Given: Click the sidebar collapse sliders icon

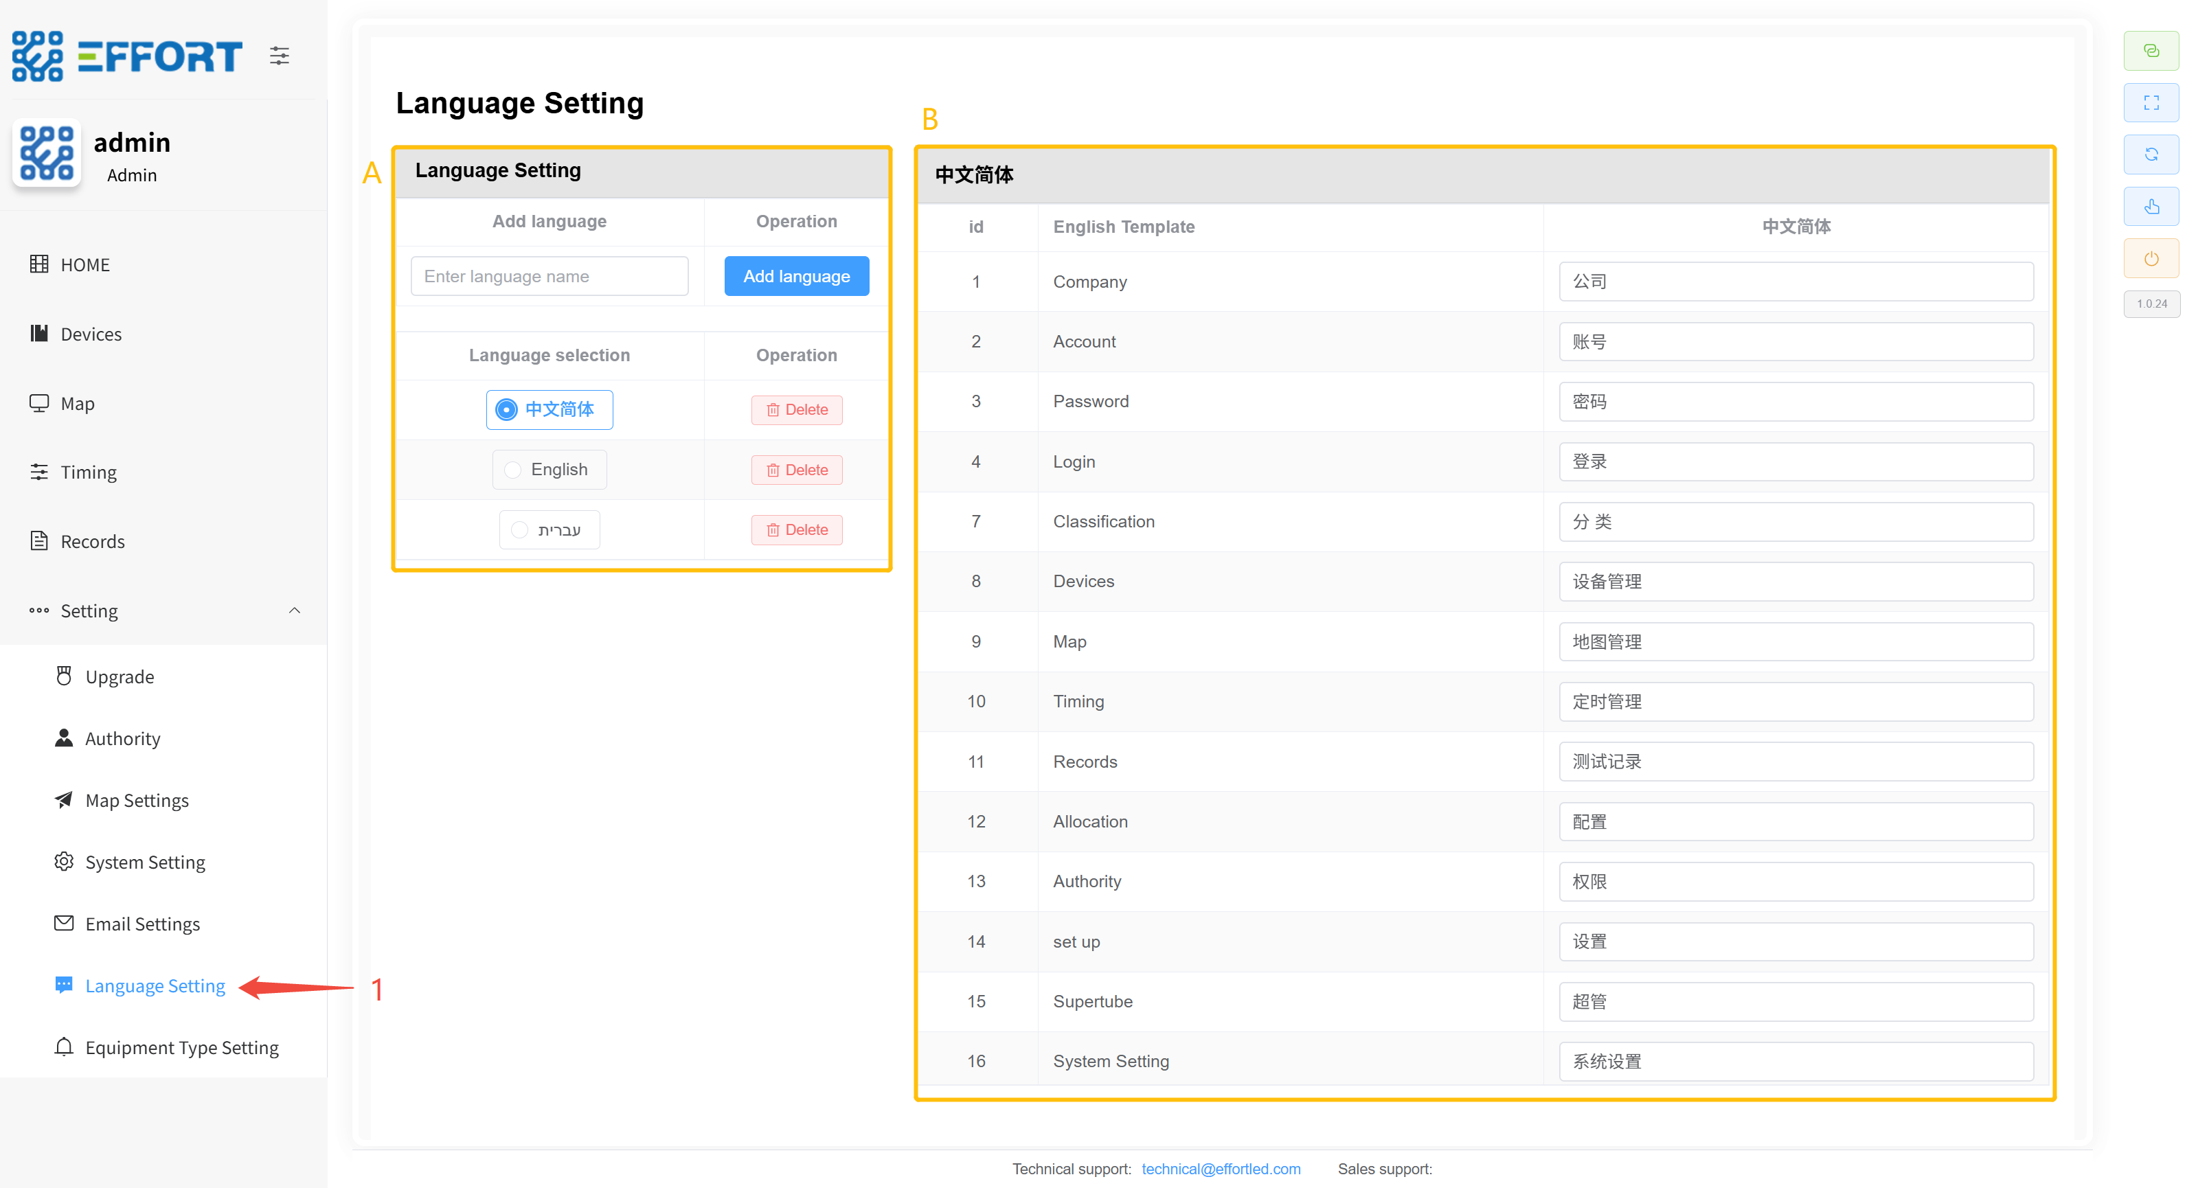Looking at the screenshot, I should [279, 56].
